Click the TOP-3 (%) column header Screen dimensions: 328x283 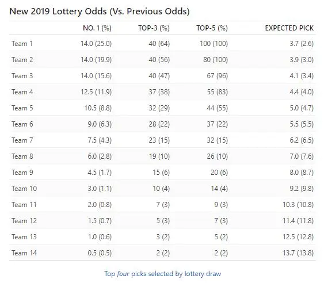pyautogui.click(x=154, y=28)
